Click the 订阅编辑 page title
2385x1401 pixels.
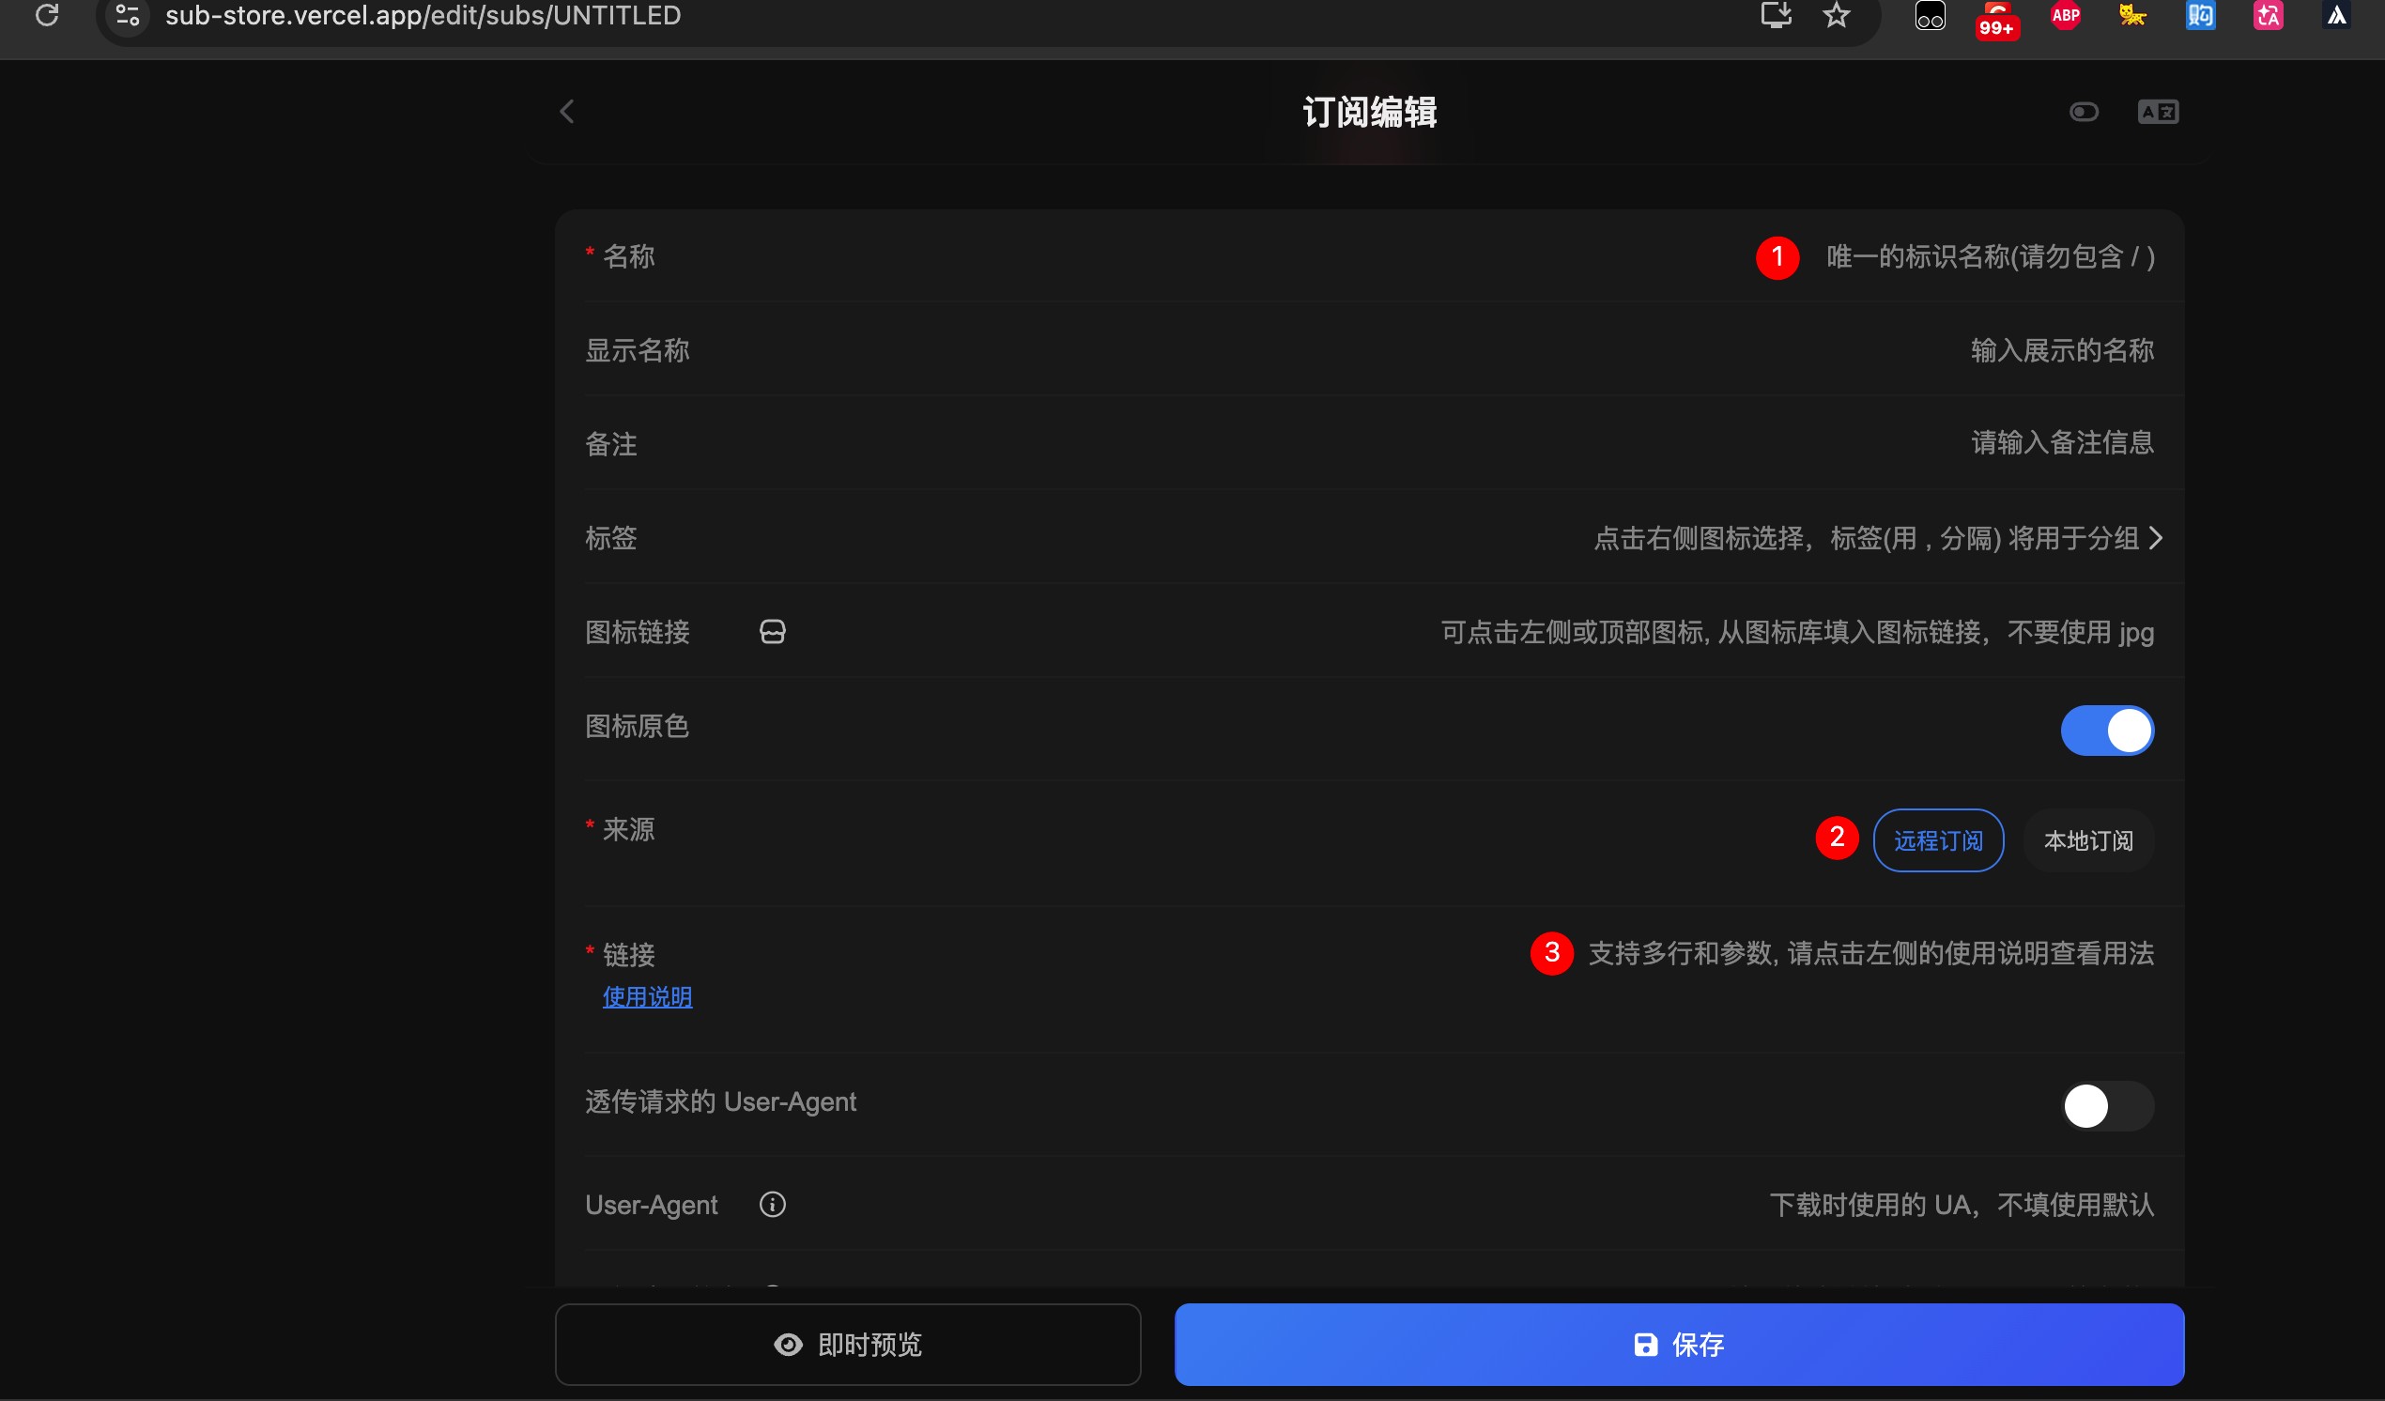pos(1368,112)
